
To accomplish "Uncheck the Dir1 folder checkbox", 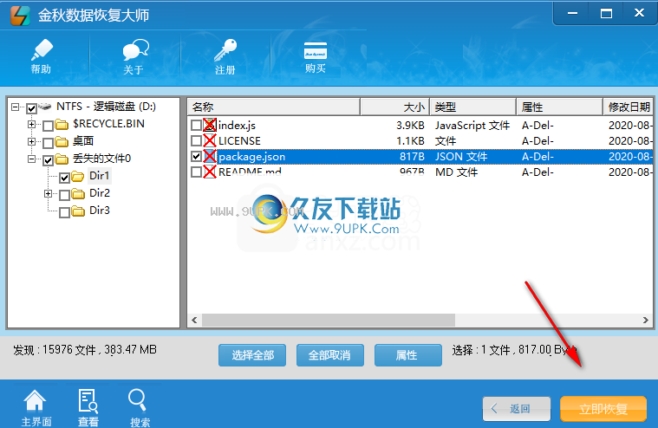I will click(64, 178).
